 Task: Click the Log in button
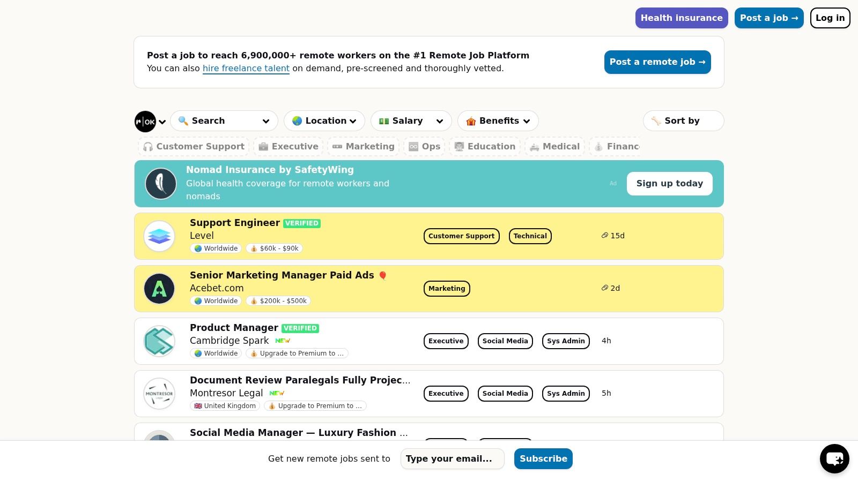830,18
